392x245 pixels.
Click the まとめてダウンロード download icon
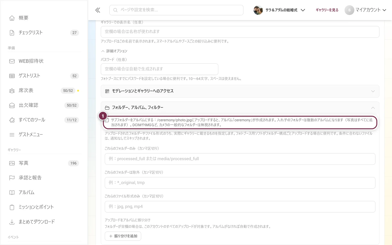coord(12,222)
